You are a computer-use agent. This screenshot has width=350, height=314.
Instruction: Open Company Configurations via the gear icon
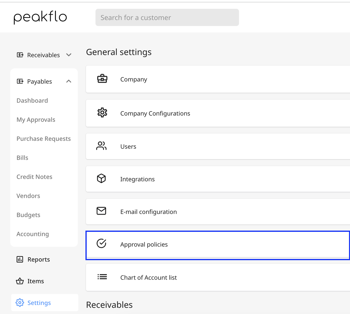[102, 113]
